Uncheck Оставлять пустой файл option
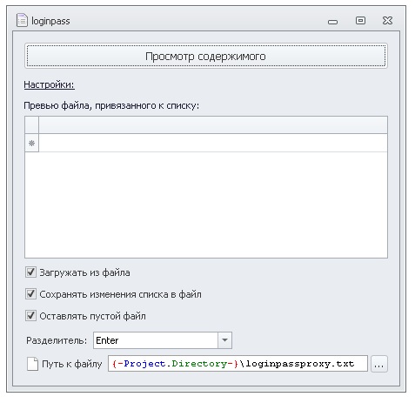The width and height of the screenshot is (415, 403). 30,316
